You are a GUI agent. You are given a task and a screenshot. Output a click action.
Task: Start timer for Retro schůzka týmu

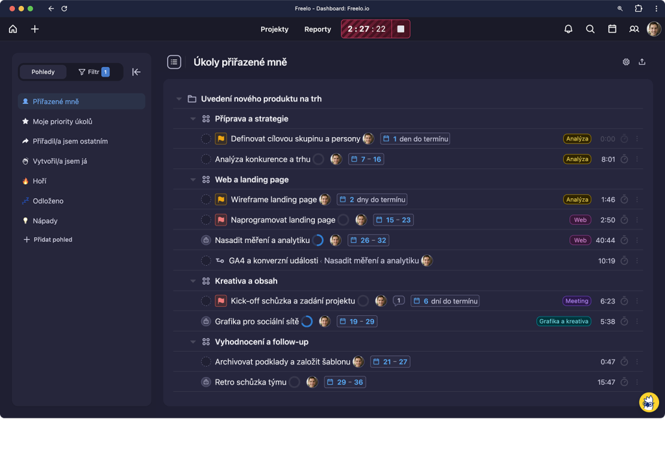(624, 382)
